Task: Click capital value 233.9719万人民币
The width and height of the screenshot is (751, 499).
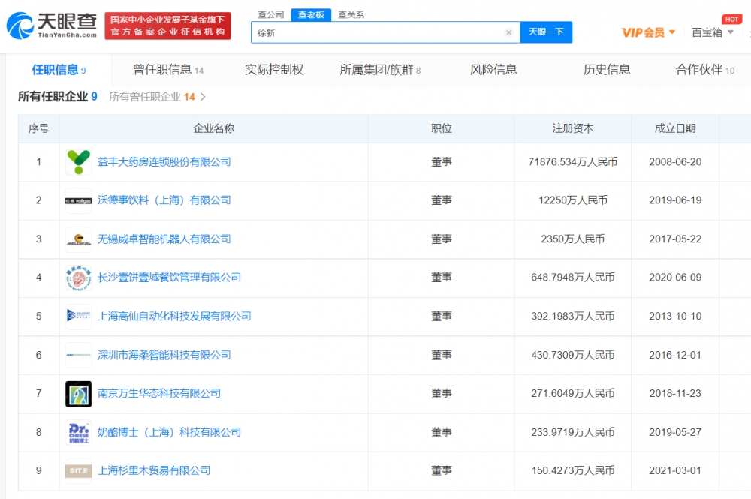Action: (x=573, y=432)
